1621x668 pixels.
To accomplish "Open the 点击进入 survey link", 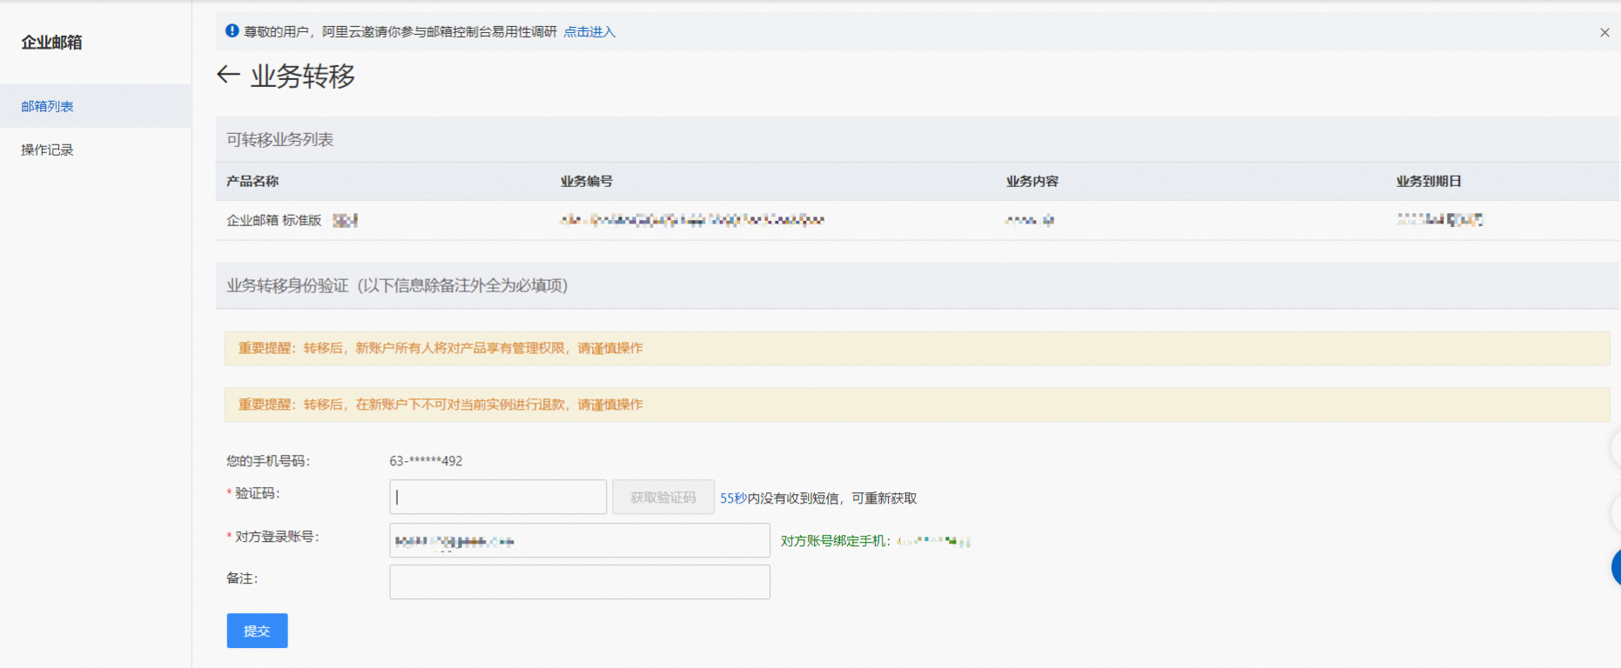I will coord(589,32).
